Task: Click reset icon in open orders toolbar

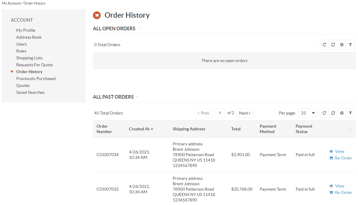Action: point(333,45)
